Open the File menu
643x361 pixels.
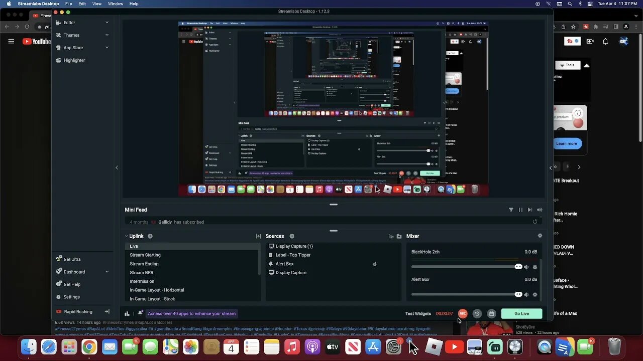tap(68, 4)
